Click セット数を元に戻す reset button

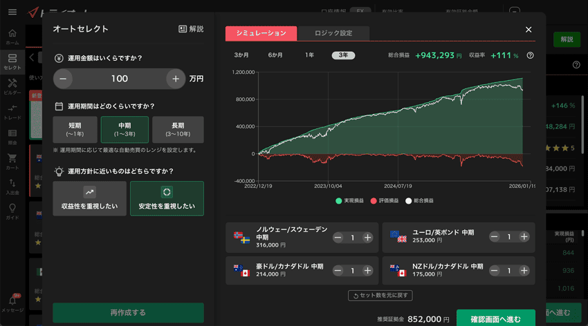click(x=380, y=296)
